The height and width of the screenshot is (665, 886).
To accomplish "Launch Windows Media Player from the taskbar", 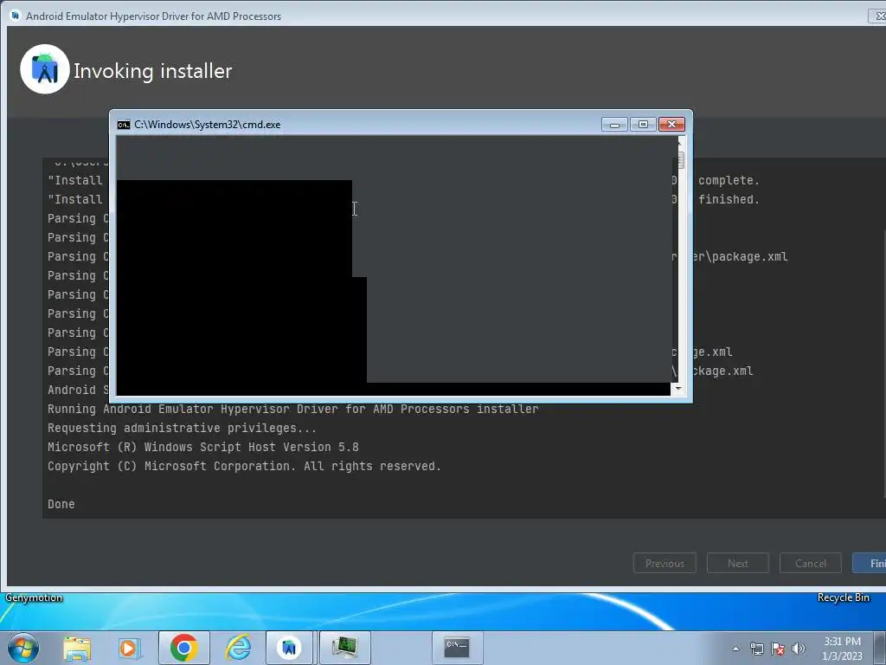I will coord(130,648).
